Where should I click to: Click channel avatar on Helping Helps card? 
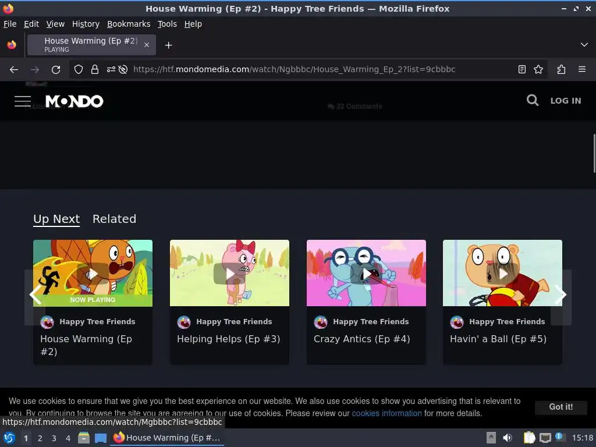[184, 322]
